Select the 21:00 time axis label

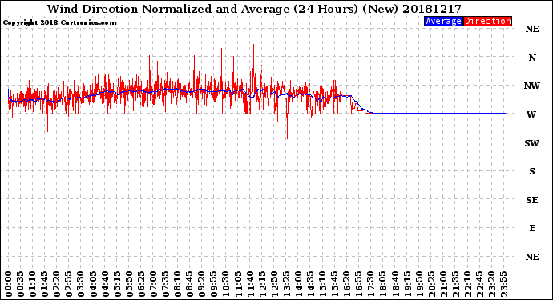(443, 284)
